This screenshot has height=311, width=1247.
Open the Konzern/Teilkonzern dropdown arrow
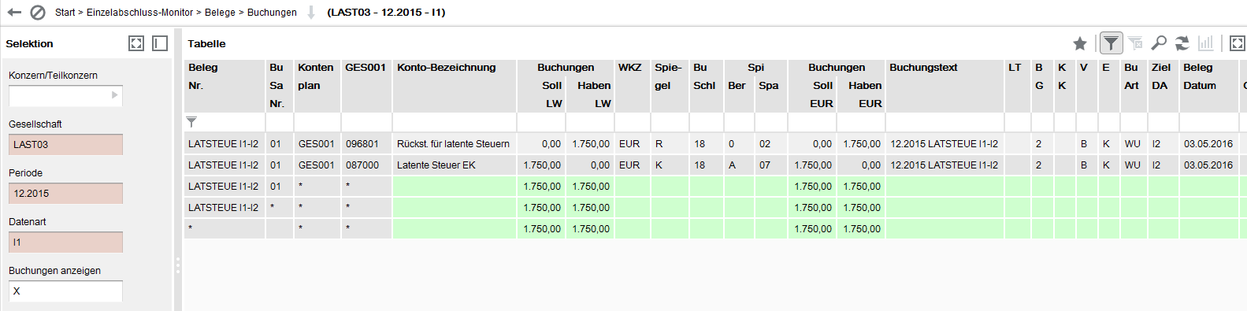pos(115,95)
